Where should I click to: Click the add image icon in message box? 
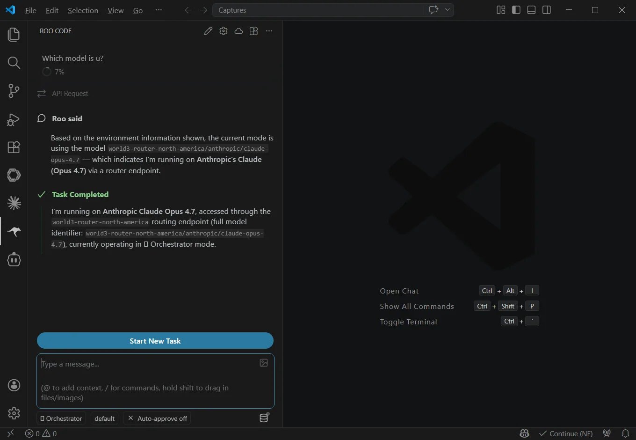[264, 363]
